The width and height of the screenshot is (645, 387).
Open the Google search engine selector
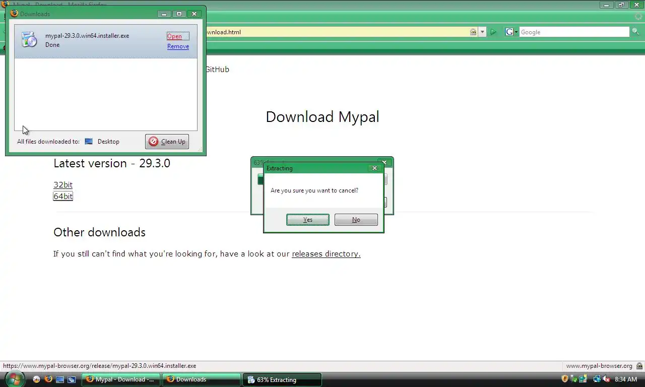coord(512,32)
